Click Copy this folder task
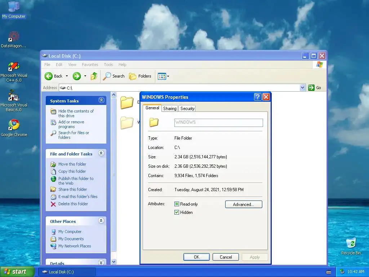Image resolution: width=369 pixels, height=277 pixels. click(72, 171)
